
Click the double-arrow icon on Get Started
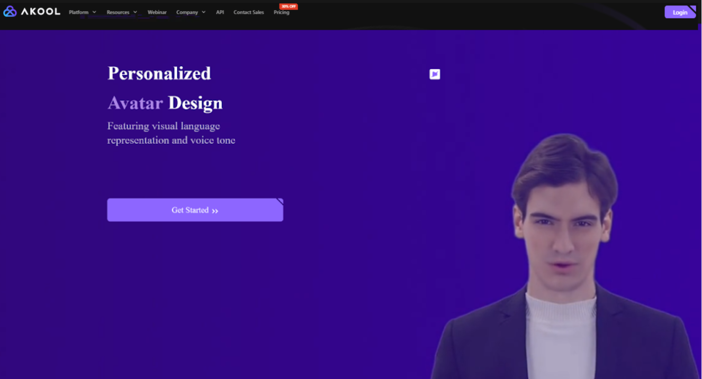[215, 211]
